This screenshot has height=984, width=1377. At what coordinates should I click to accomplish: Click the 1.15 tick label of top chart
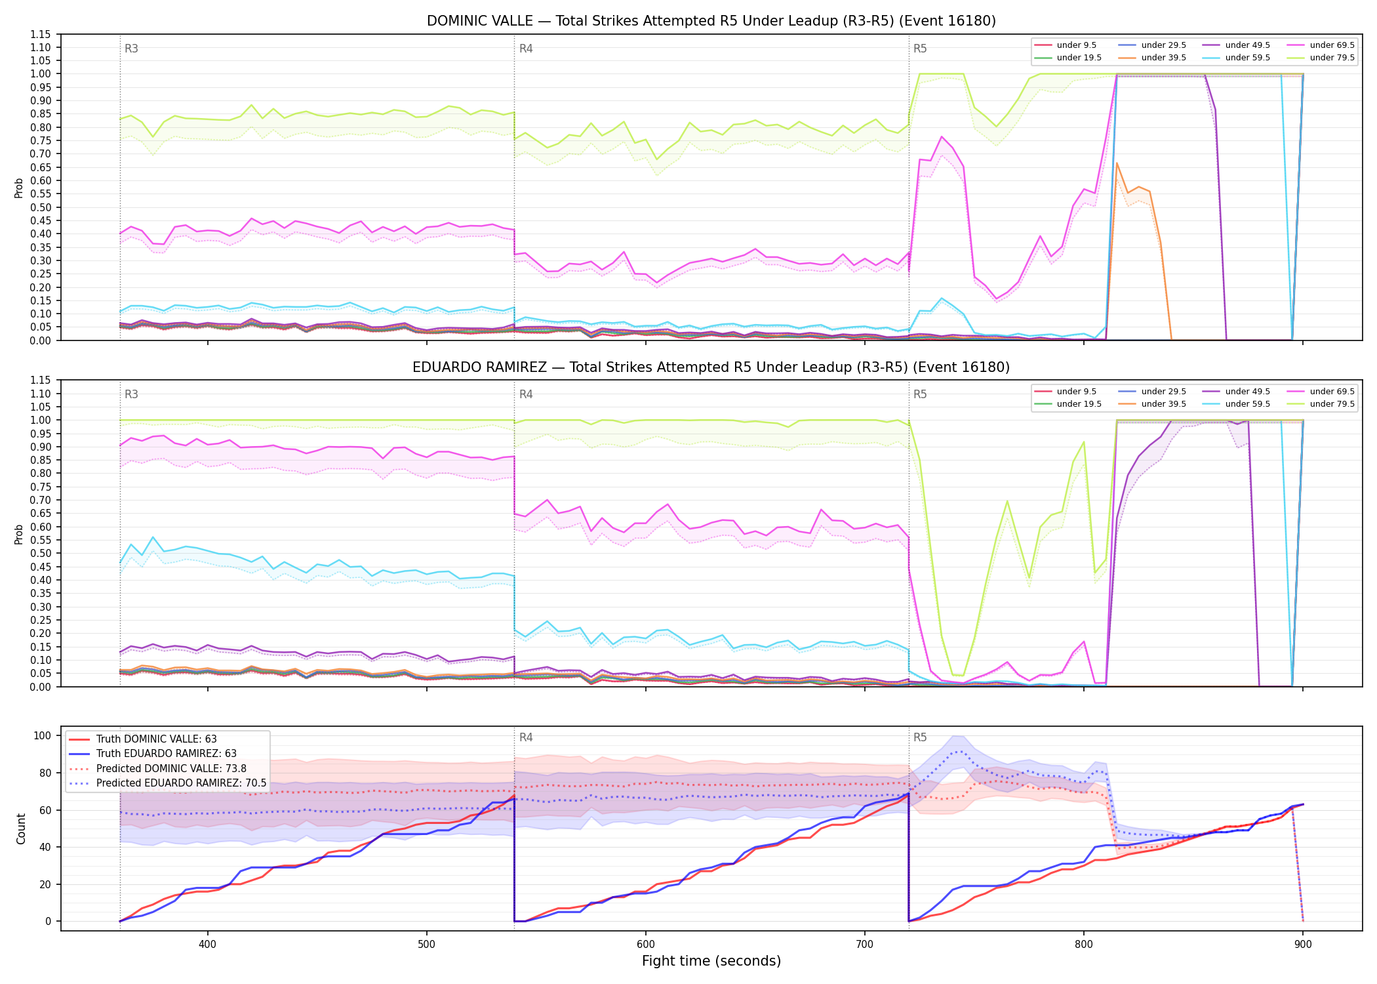(40, 34)
